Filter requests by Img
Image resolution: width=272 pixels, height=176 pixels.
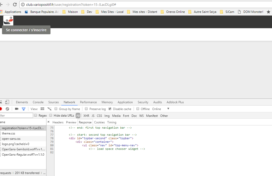[107, 116]
